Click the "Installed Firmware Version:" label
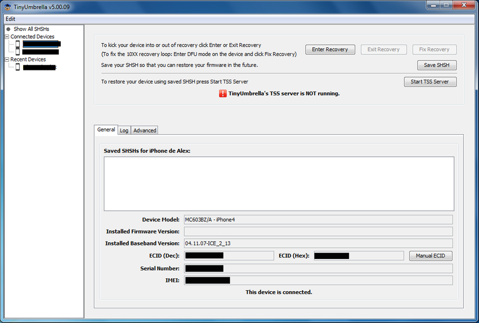 (x=143, y=231)
